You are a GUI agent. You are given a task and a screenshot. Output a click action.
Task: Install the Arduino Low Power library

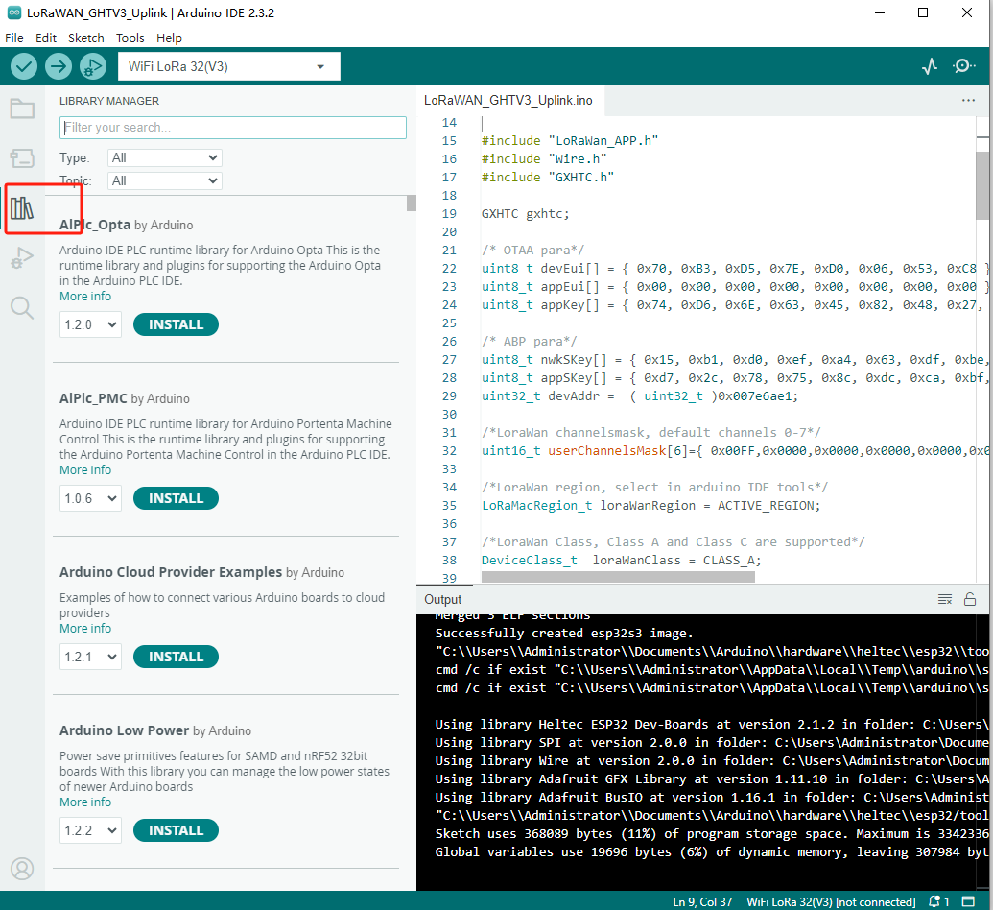177,830
